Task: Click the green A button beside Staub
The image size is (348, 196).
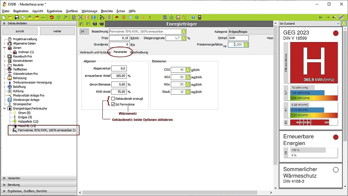Action: pos(188,92)
